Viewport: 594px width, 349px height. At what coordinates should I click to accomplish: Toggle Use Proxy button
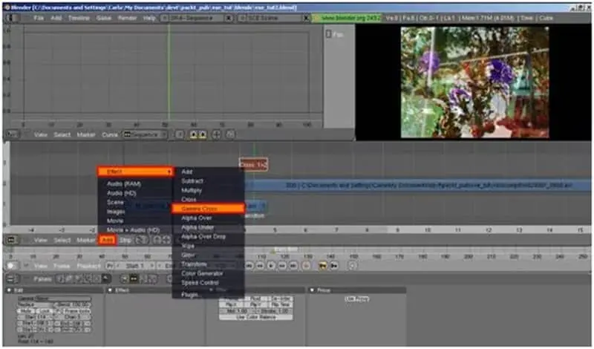tap(356, 299)
